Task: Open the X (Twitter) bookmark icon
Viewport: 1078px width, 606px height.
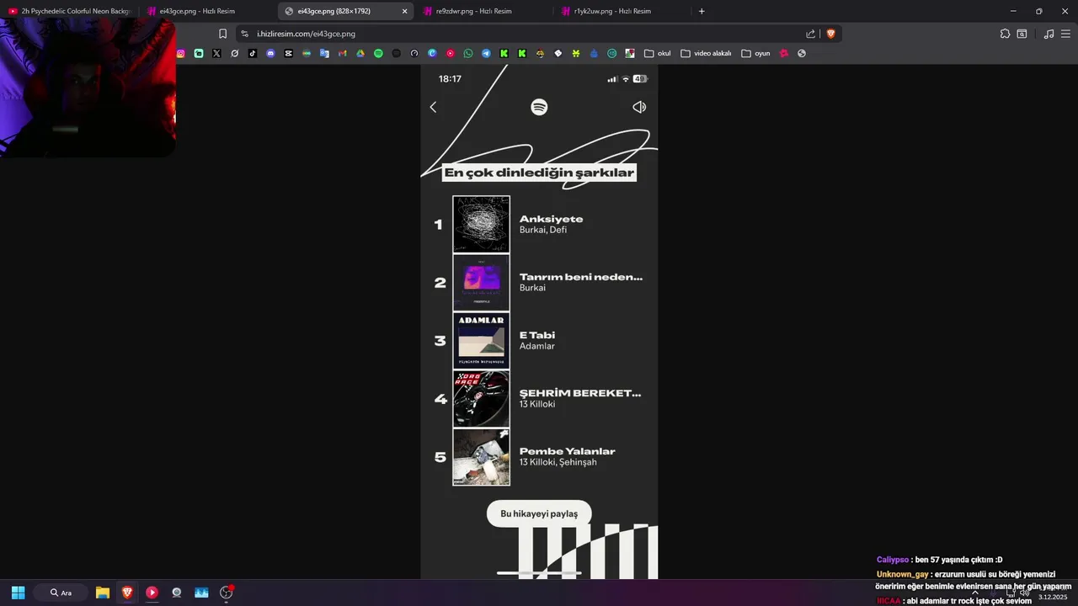Action: click(216, 53)
